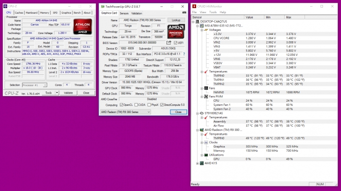Click the Close button in CPU-Z

click(86, 93)
